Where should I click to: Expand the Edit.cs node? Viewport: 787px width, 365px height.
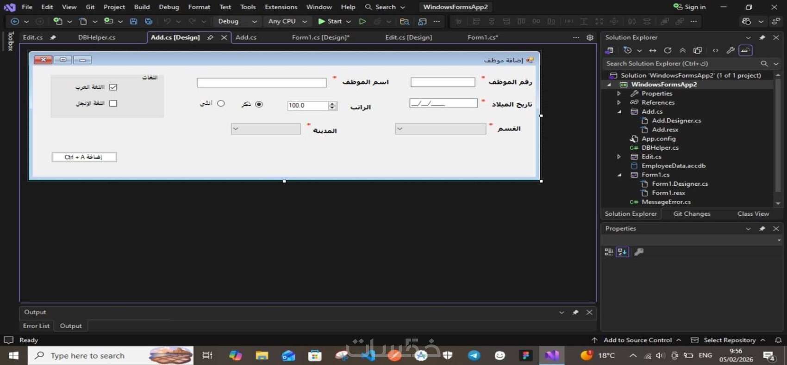[619, 157]
